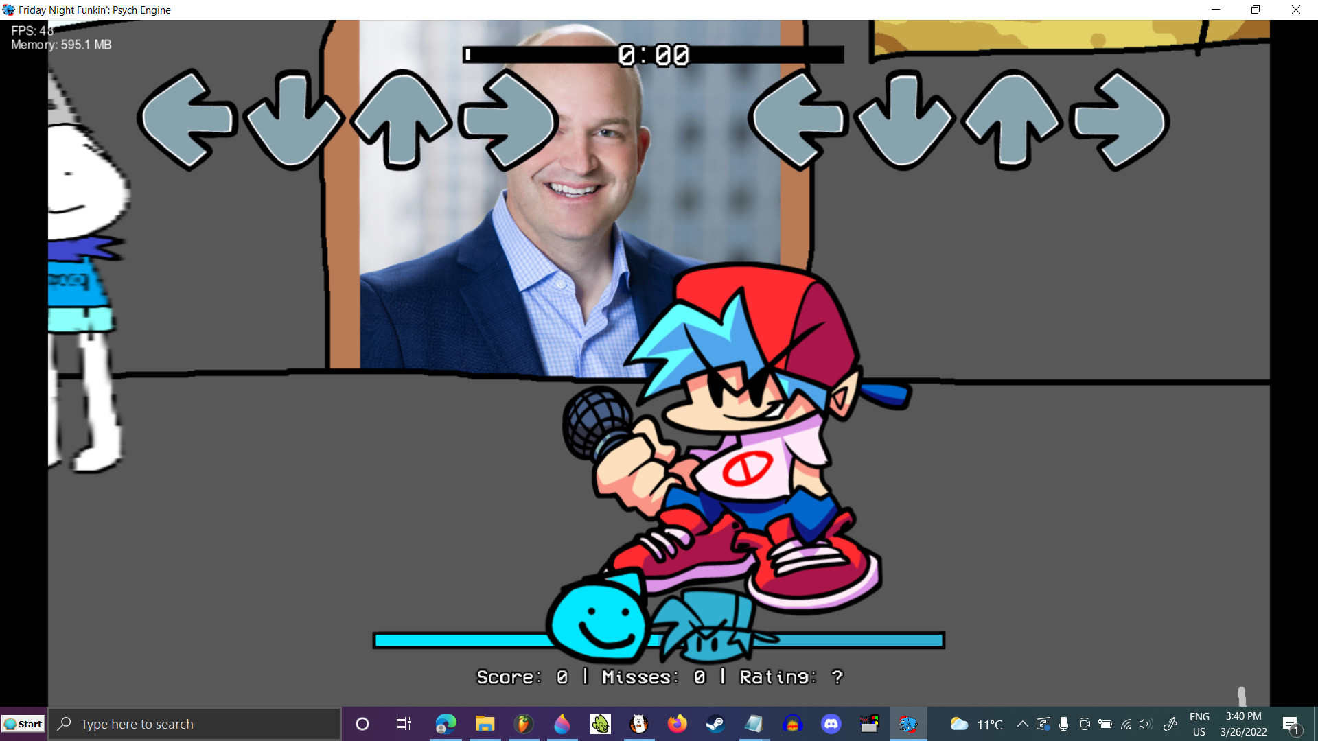Click the opponent's right arrow receptor
Screen dimensions: 1318x741
[509, 119]
